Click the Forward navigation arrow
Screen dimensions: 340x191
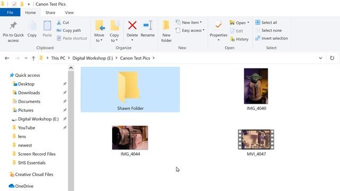[x=18, y=58]
